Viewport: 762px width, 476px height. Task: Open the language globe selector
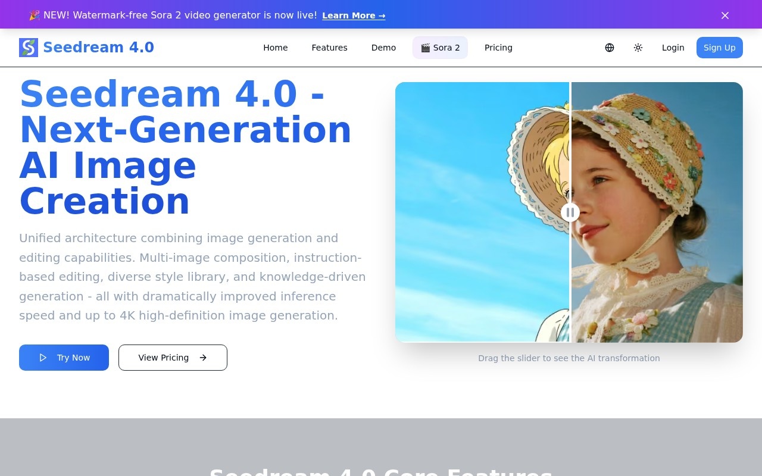pyautogui.click(x=610, y=48)
